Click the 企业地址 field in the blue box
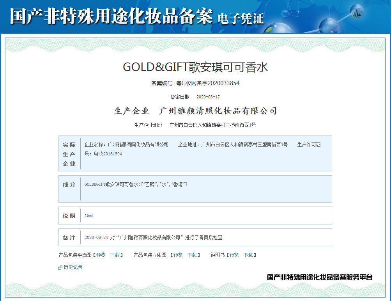Viewport: 391px width, 301px height. click(233, 144)
